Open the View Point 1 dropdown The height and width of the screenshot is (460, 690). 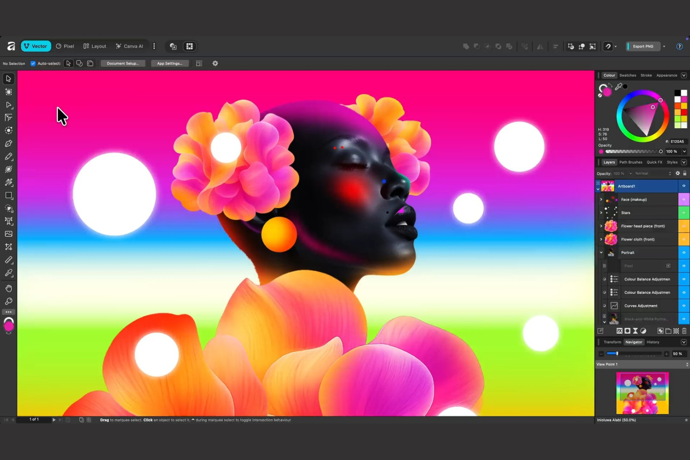point(642,364)
